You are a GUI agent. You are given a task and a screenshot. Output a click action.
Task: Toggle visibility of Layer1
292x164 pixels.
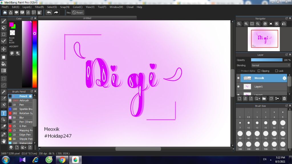pos(238,86)
